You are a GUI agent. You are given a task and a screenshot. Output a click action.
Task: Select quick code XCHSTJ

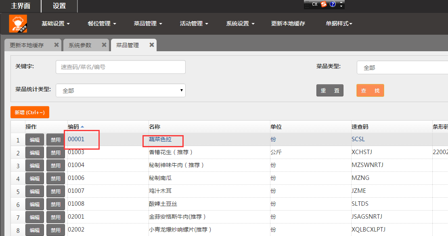pyautogui.click(x=362, y=152)
